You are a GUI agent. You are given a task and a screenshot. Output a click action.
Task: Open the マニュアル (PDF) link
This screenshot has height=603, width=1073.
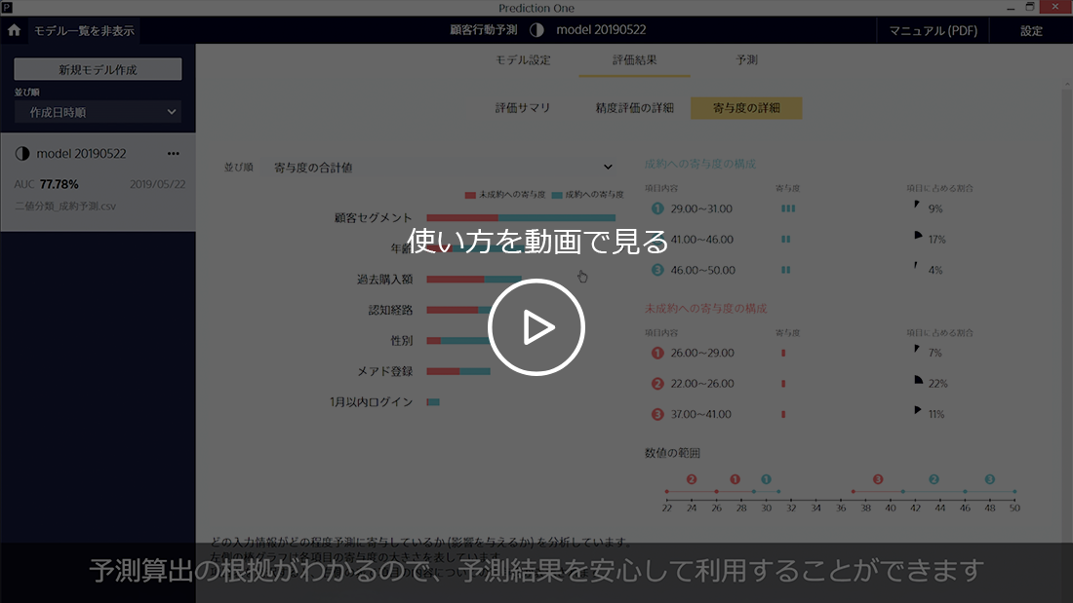(x=934, y=31)
